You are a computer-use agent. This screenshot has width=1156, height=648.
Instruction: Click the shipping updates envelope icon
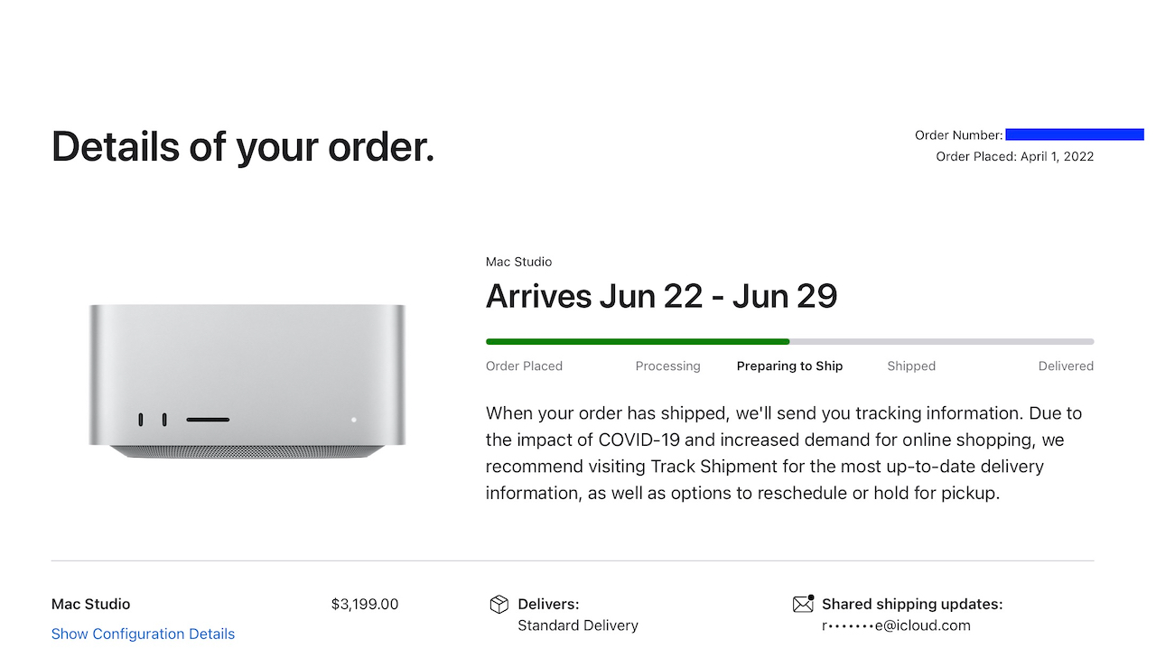click(x=803, y=604)
